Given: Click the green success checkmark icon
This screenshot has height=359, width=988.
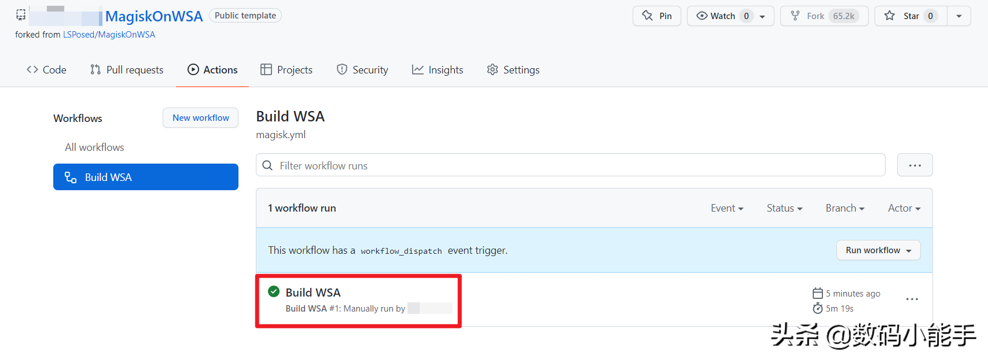Looking at the screenshot, I should point(274,291).
